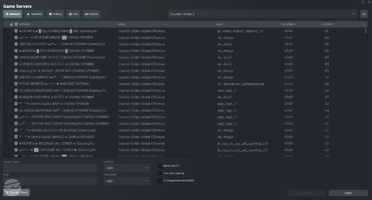
Task: Click shield icon of jb_valley_english_sgaming_v1 server
Action: coord(16,31)
